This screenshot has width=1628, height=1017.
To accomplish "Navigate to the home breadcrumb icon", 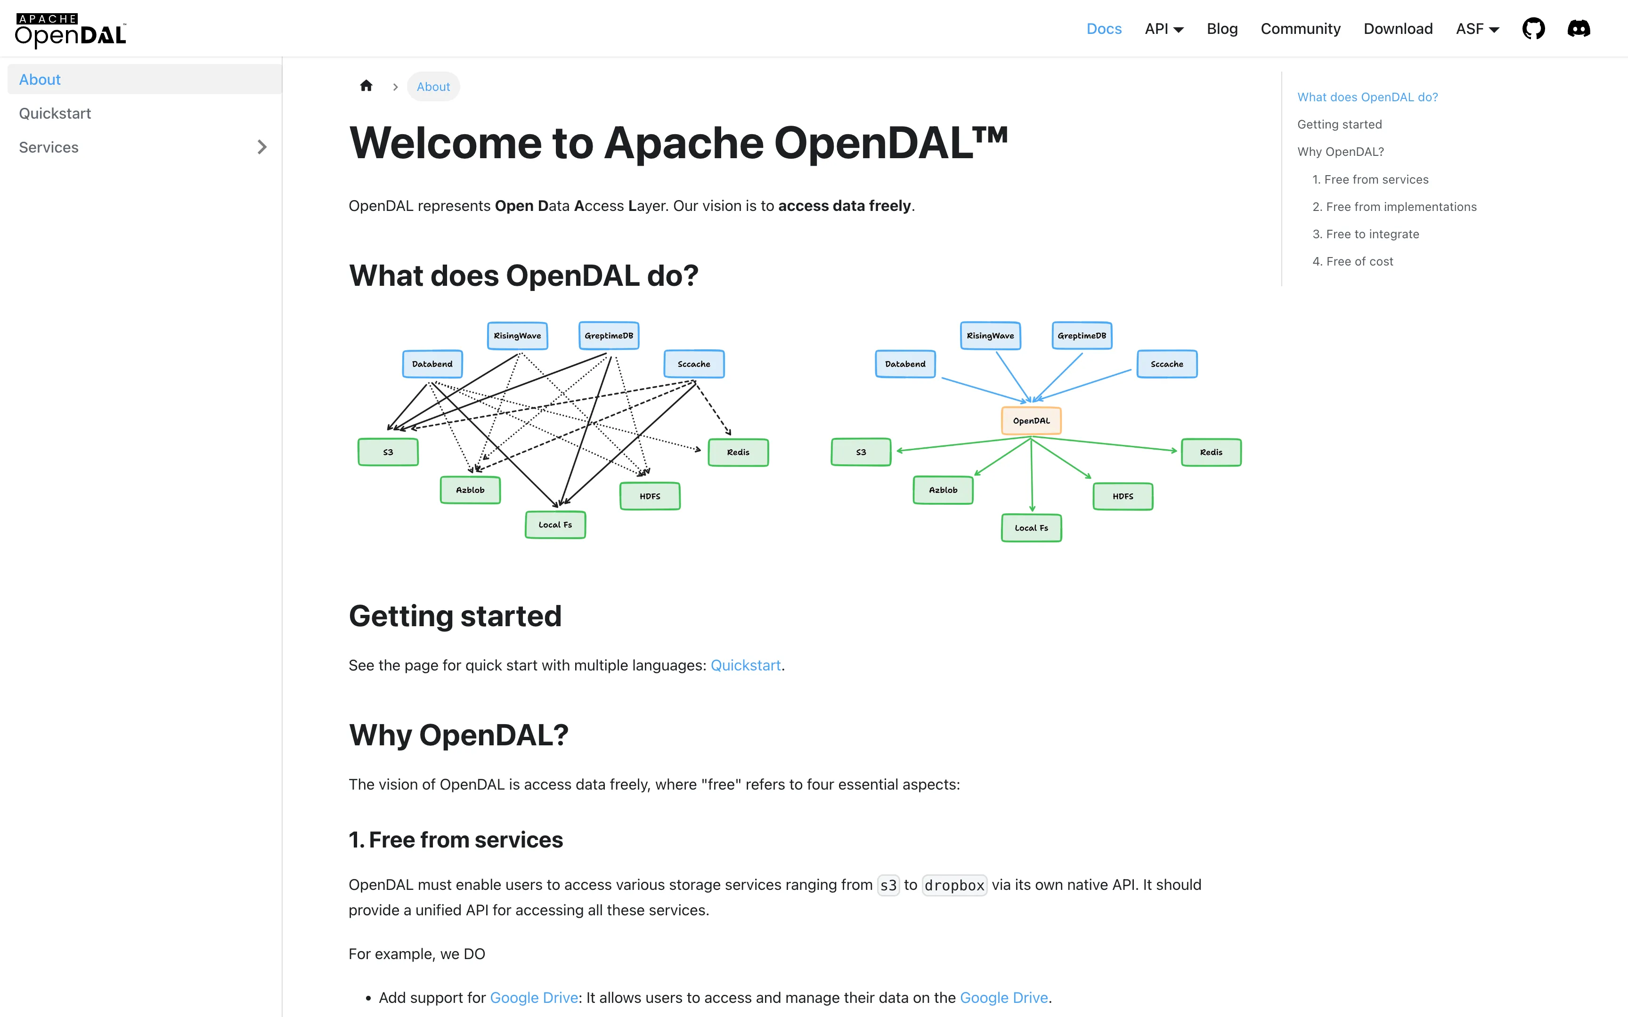I will [365, 86].
